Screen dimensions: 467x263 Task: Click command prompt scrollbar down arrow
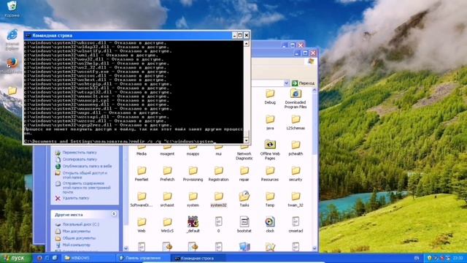247,140
